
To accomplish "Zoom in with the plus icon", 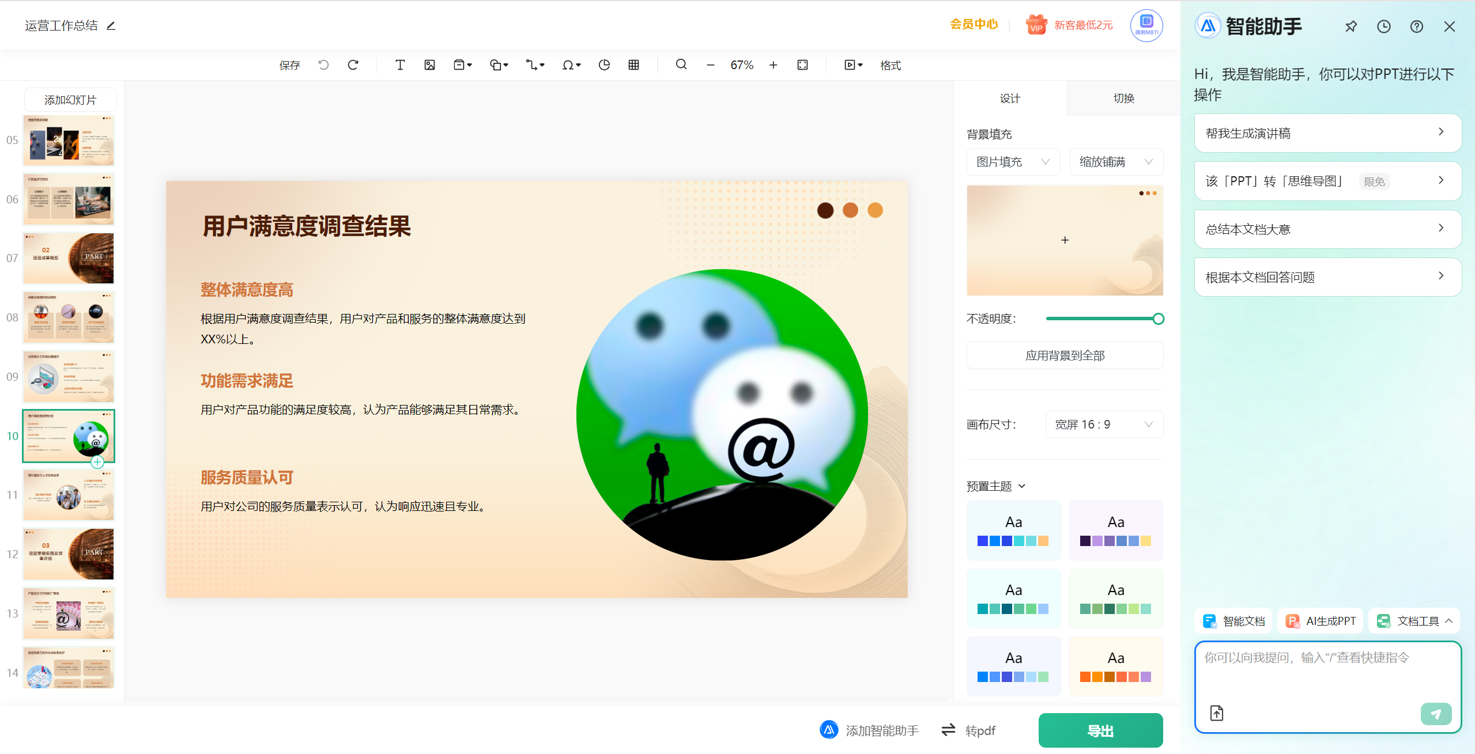I will click(x=774, y=65).
